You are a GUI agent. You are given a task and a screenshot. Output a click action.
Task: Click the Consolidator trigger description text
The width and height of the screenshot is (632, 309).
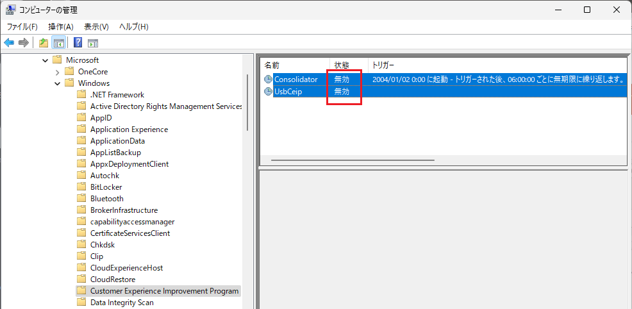coord(499,79)
